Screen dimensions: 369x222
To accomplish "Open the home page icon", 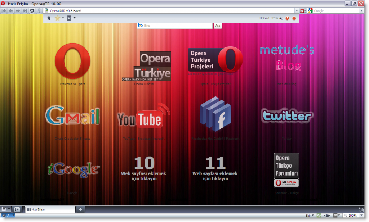I will click(x=49, y=18).
